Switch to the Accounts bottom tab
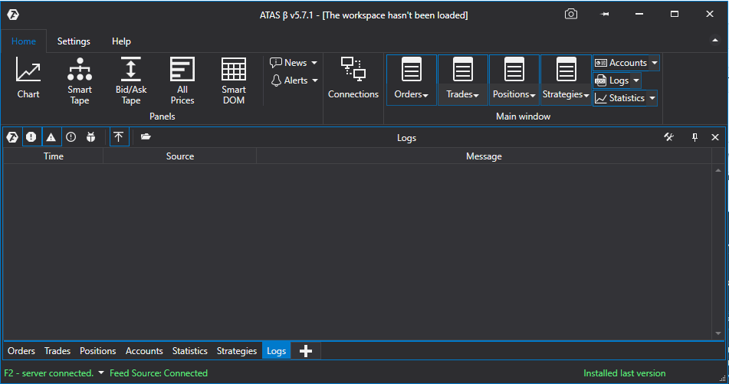The width and height of the screenshot is (729, 384). 144,351
